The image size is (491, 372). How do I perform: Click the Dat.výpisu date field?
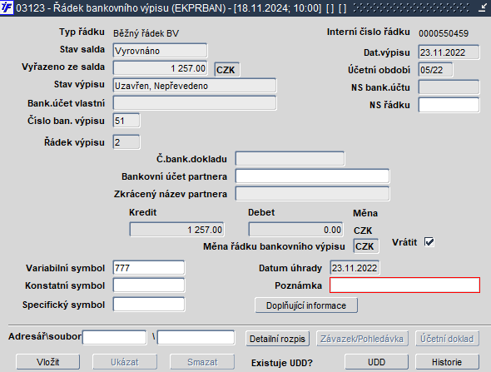point(449,52)
